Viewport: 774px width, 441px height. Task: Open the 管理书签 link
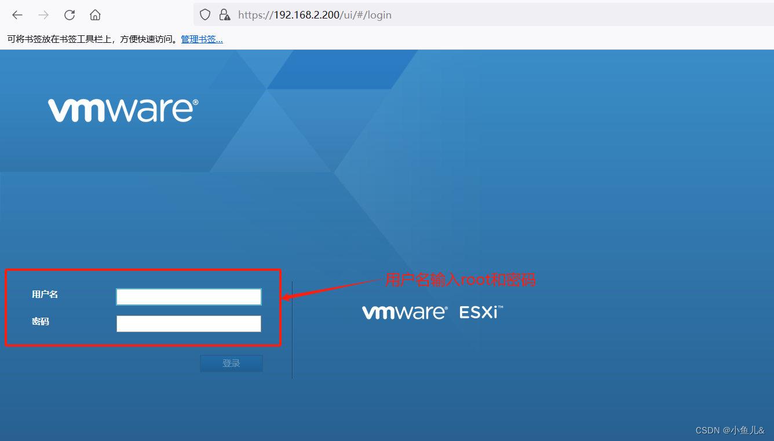202,39
